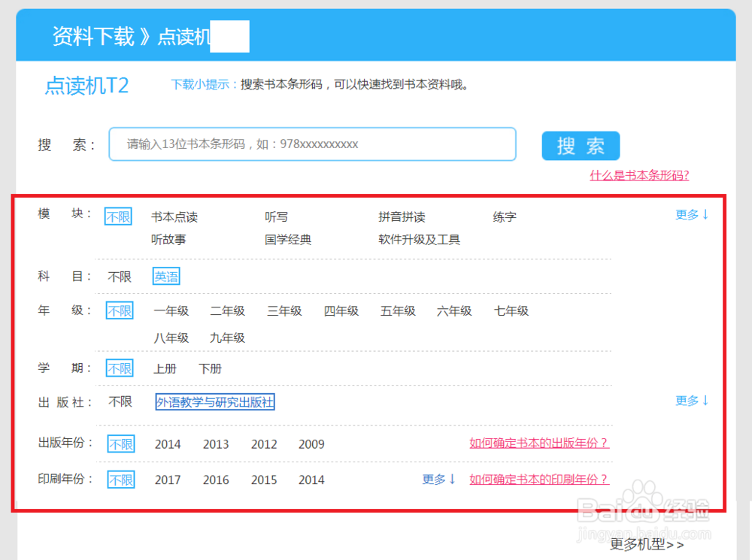Expand 更多 options for 出版社 filter row
This screenshot has height=560, width=752.
click(x=689, y=401)
